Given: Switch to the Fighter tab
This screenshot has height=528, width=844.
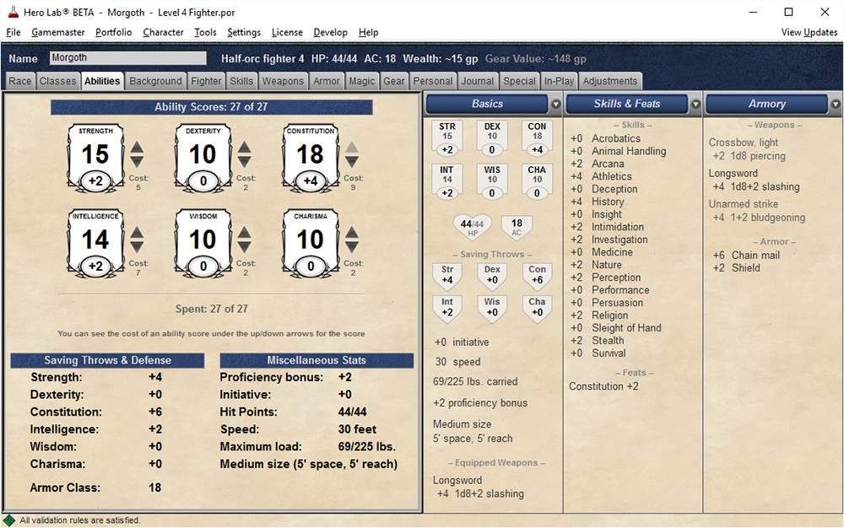Looking at the screenshot, I should click(206, 81).
